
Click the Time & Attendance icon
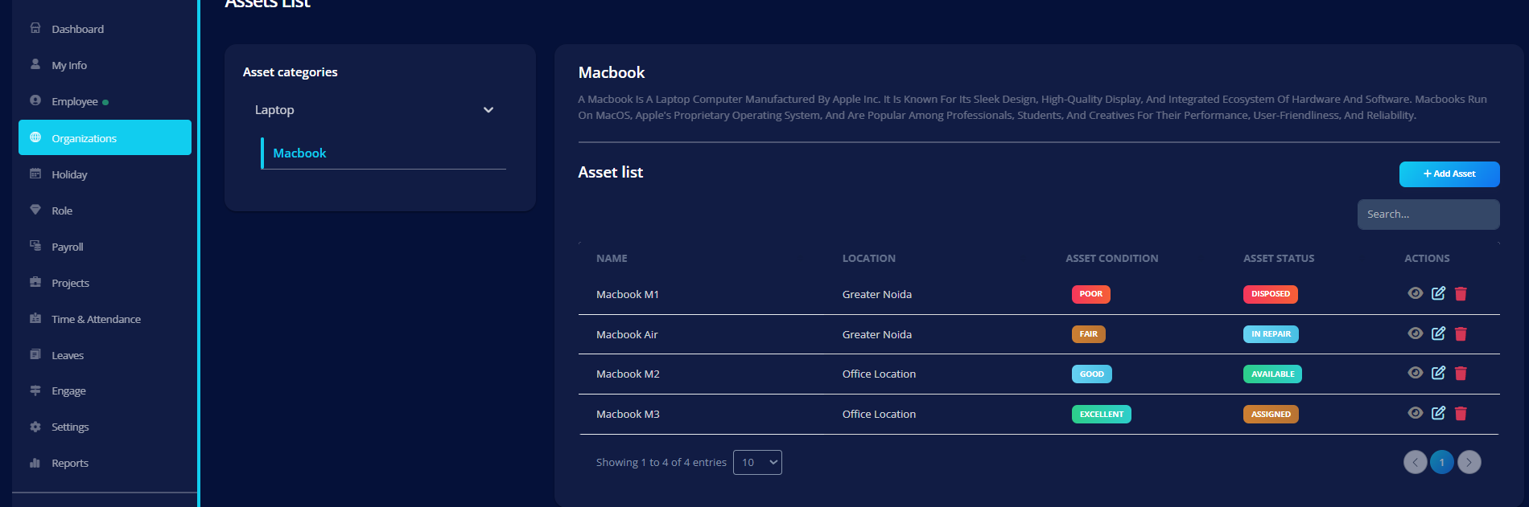35,318
